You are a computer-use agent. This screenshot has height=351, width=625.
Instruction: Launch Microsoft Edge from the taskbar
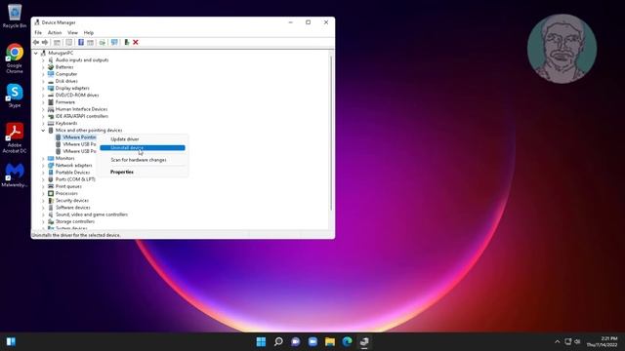[347, 341]
